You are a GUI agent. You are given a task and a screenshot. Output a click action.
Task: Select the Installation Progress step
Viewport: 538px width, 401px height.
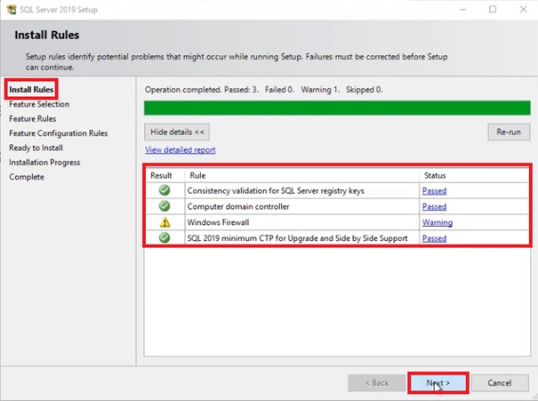tap(44, 162)
